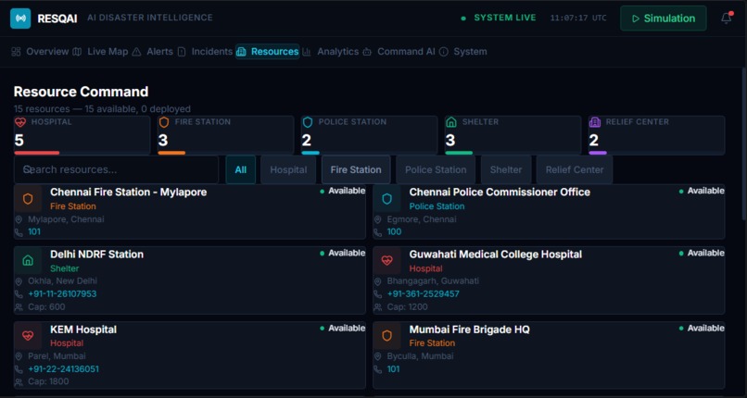Click the KEM Hospital title
747x398 pixels.
(x=83, y=330)
